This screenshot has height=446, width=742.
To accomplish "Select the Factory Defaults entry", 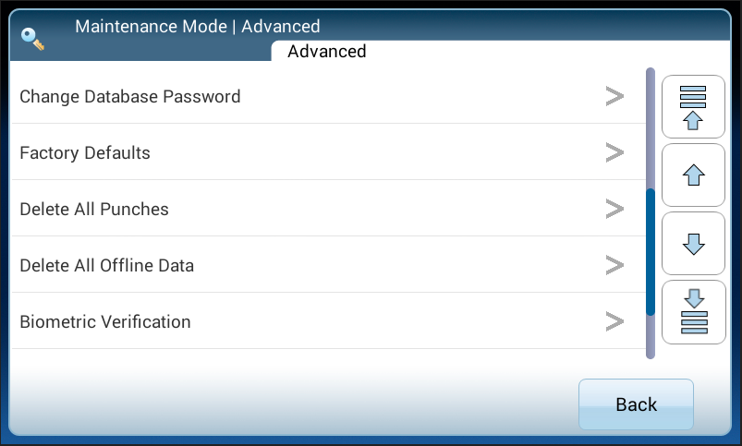I will click(x=85, y=152).
